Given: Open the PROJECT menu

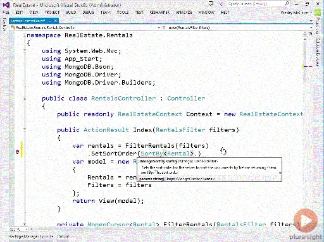Looking at the screenshot, I should click(52, 12).
